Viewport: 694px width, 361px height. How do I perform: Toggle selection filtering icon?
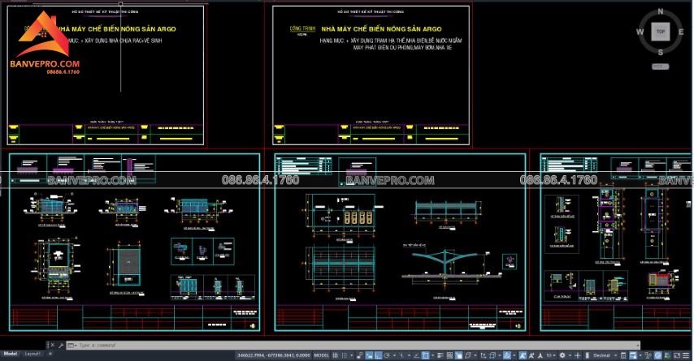tap(492, 355)
